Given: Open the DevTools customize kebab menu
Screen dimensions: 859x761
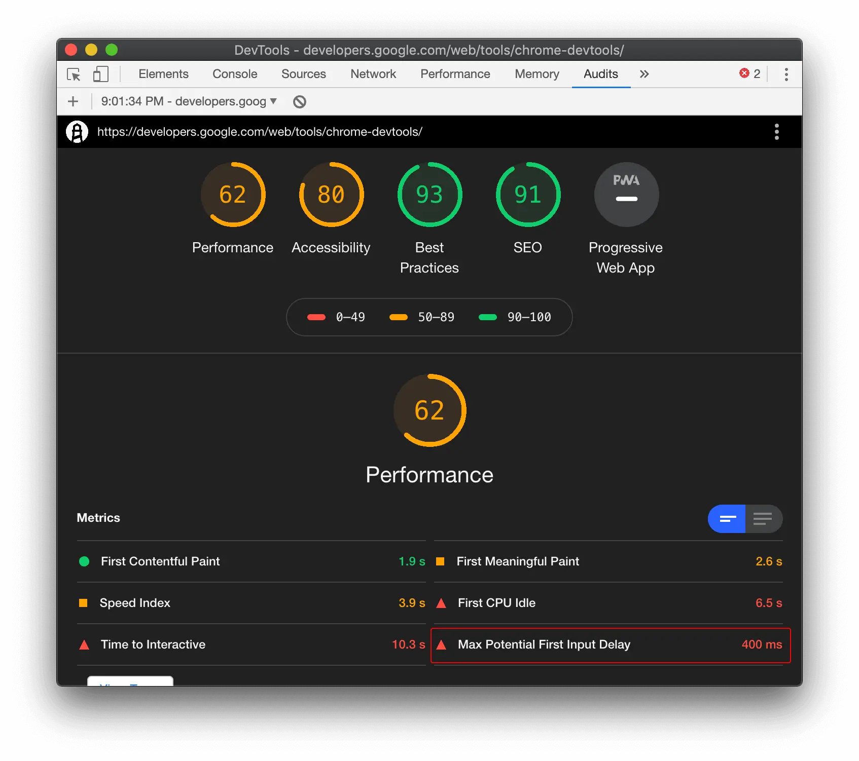Looking at the screenshot, I should pos(786,74).
